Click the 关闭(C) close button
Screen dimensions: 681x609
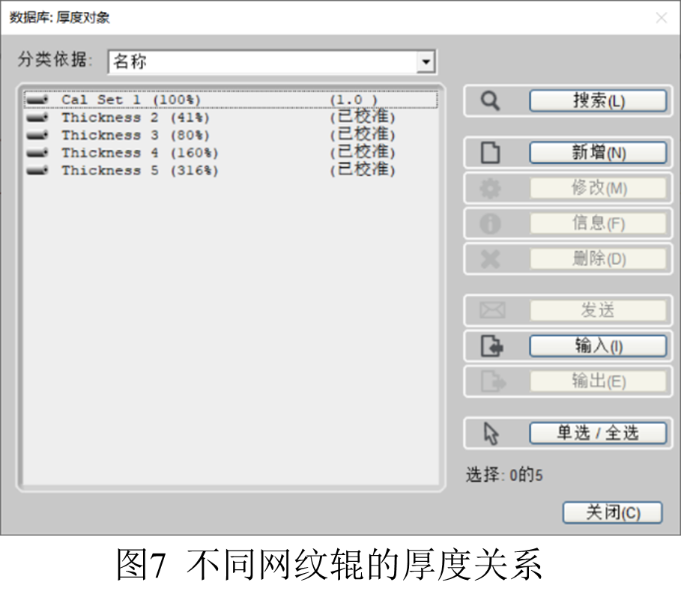612,512
